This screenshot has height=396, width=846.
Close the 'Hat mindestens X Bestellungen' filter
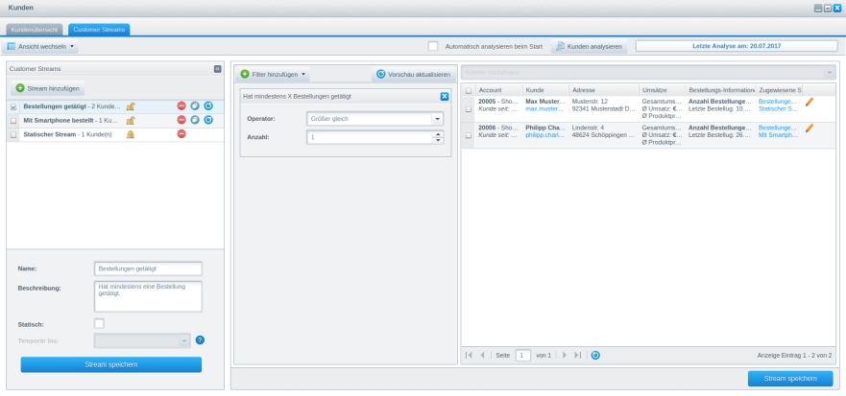coord(444,97)
